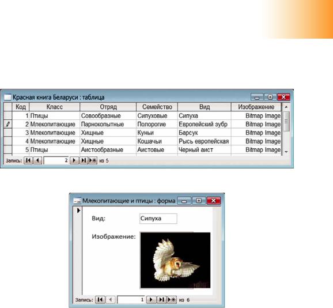This screenshot has width=333, height=308.
Task: Click the Код column header
Action: (x=21, y=107)
